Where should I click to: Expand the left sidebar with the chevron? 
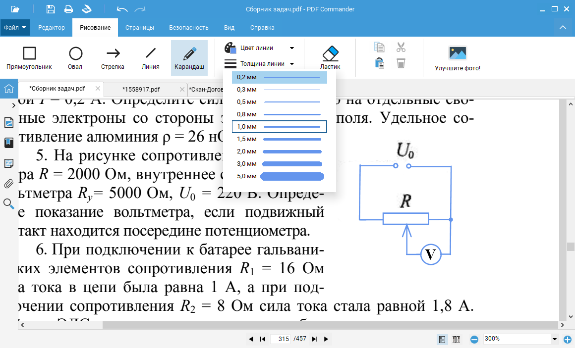click(x=13, y=105)
